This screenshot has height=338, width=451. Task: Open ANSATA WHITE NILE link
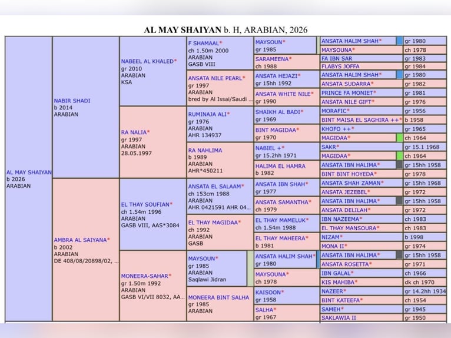283,94
